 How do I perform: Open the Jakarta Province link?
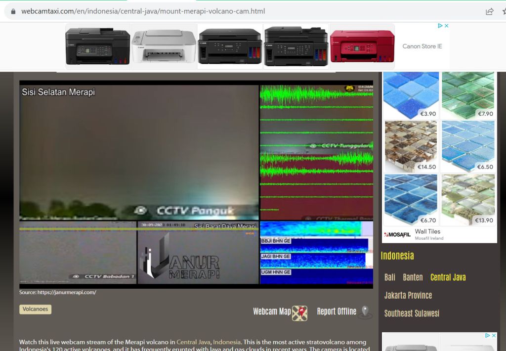coord(408,295)
